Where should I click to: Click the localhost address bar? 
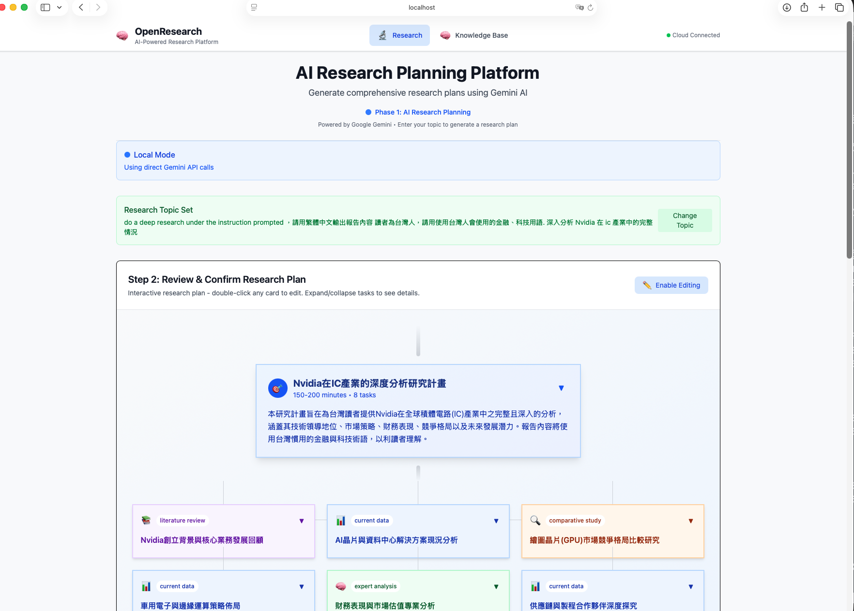point(422,7)
